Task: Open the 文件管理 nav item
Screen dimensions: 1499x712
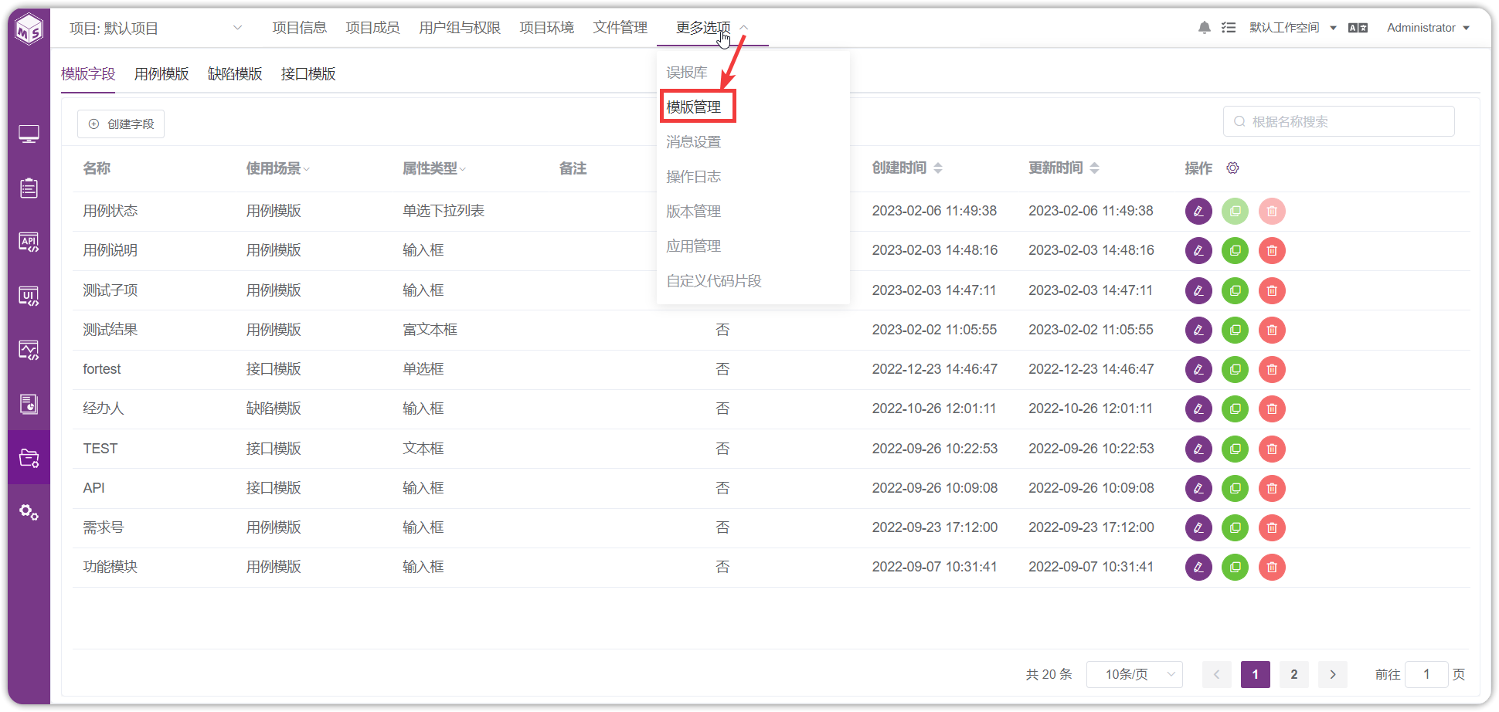Action: point(620,28)
